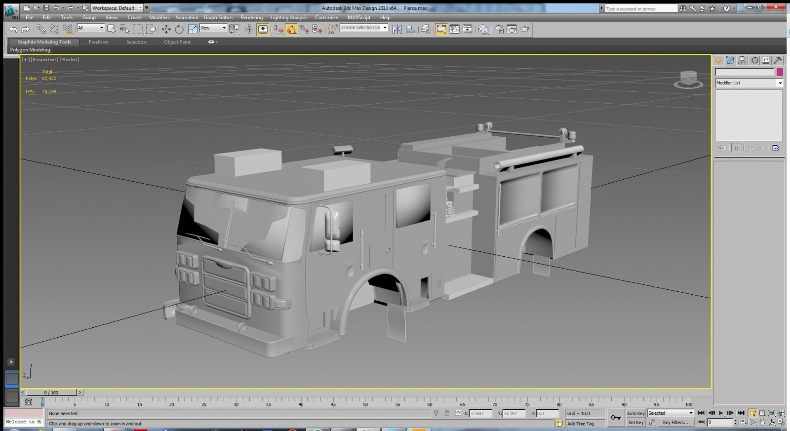Select the Select and Move tool
The image size is (790, 431).
pos(166,30)
